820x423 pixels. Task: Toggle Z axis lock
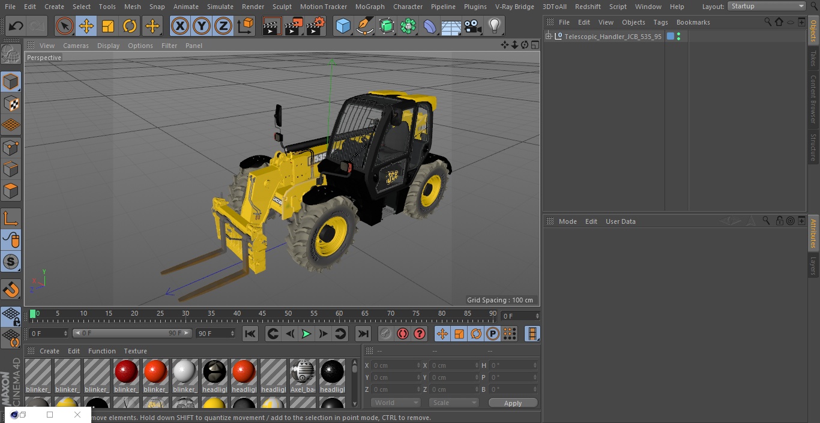pyautogui.click(x=223, y=26)
